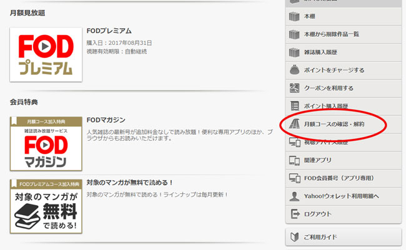Open the 本棚 menu item
This screenshot has width=406, height=250.
pos(344,16)
